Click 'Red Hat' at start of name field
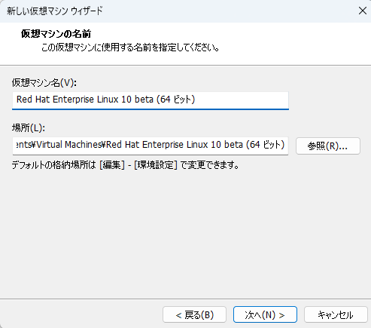Screen dimensions: 371x328 [33, 100]
